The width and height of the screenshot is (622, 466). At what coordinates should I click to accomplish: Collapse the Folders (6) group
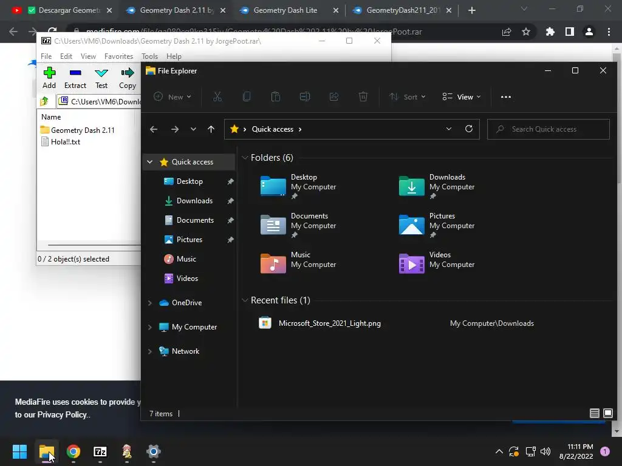click(245, 158)
